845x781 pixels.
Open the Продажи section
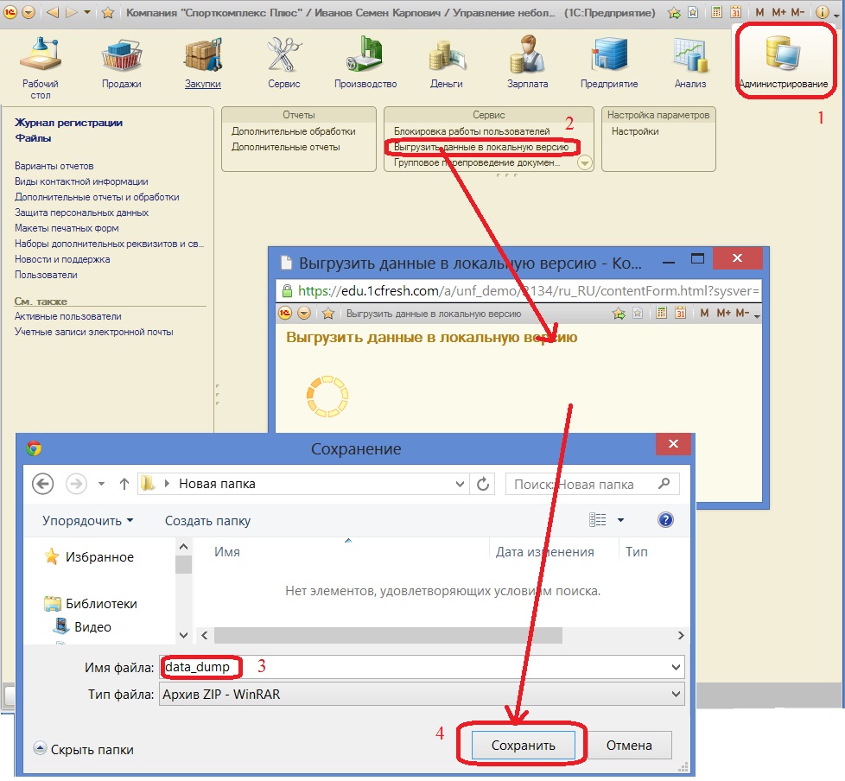pyautogui.click(x=122, y=63)
